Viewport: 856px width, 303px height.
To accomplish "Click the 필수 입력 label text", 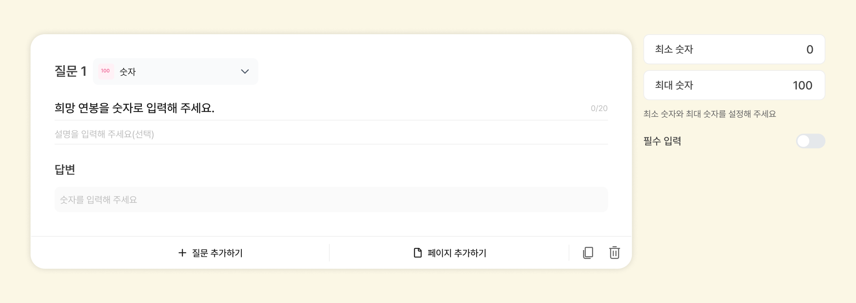I will [662, 141].
